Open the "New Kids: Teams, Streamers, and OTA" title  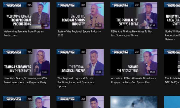[x=25, y=80]
